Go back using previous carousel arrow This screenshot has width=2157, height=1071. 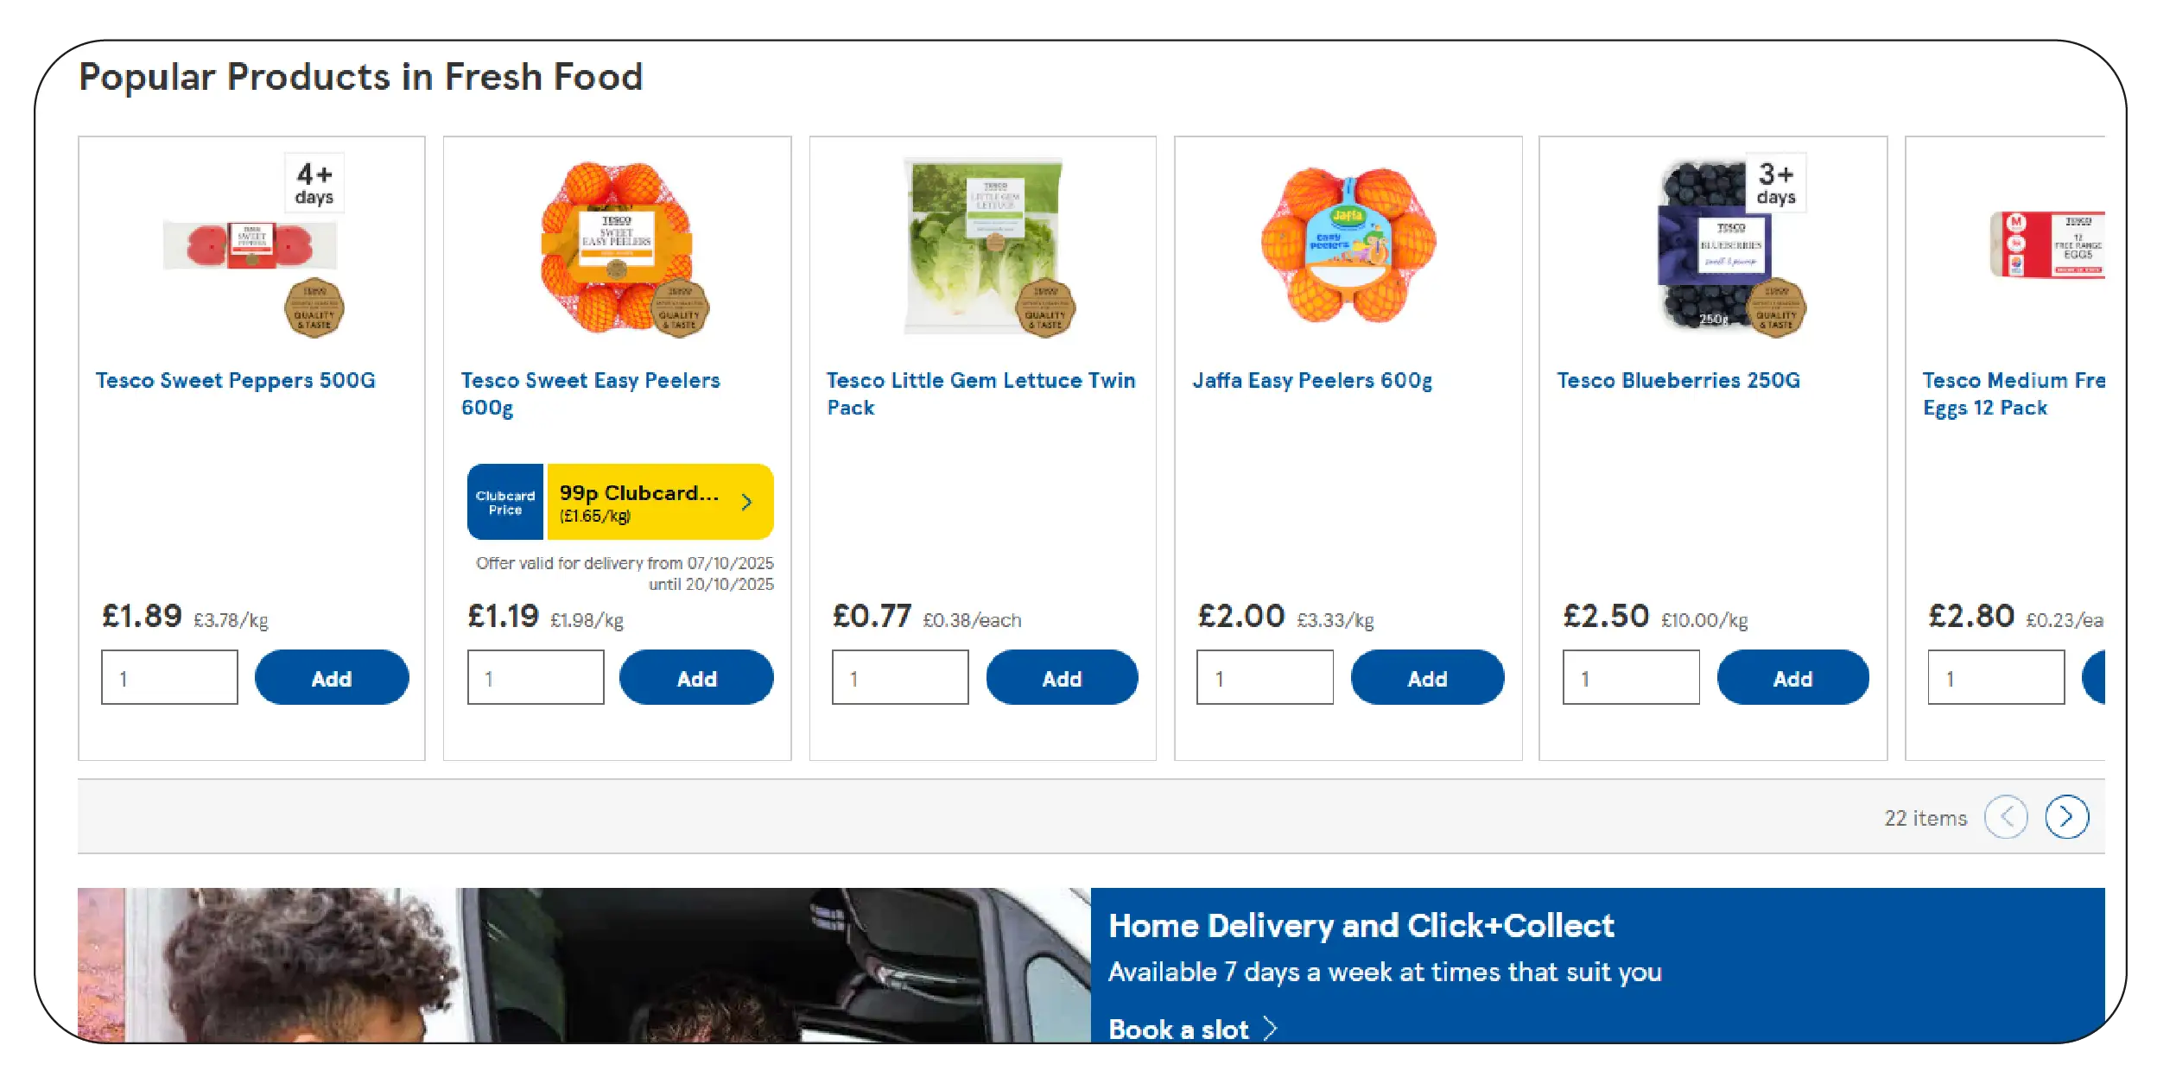[x=2006, y=815]
